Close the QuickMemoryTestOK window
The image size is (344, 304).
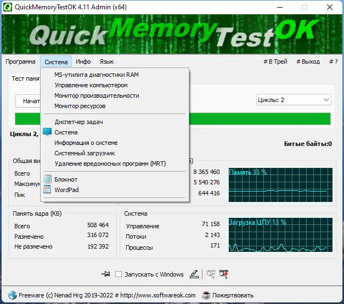tap(330, 7)
